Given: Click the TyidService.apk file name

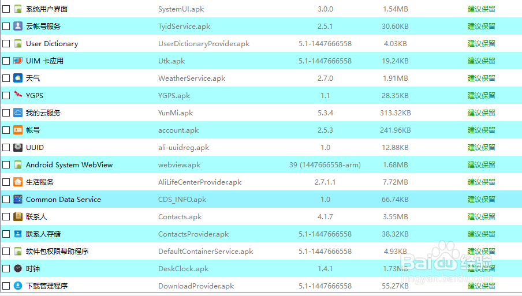Looking at the screenshot, I should point(184,27).
